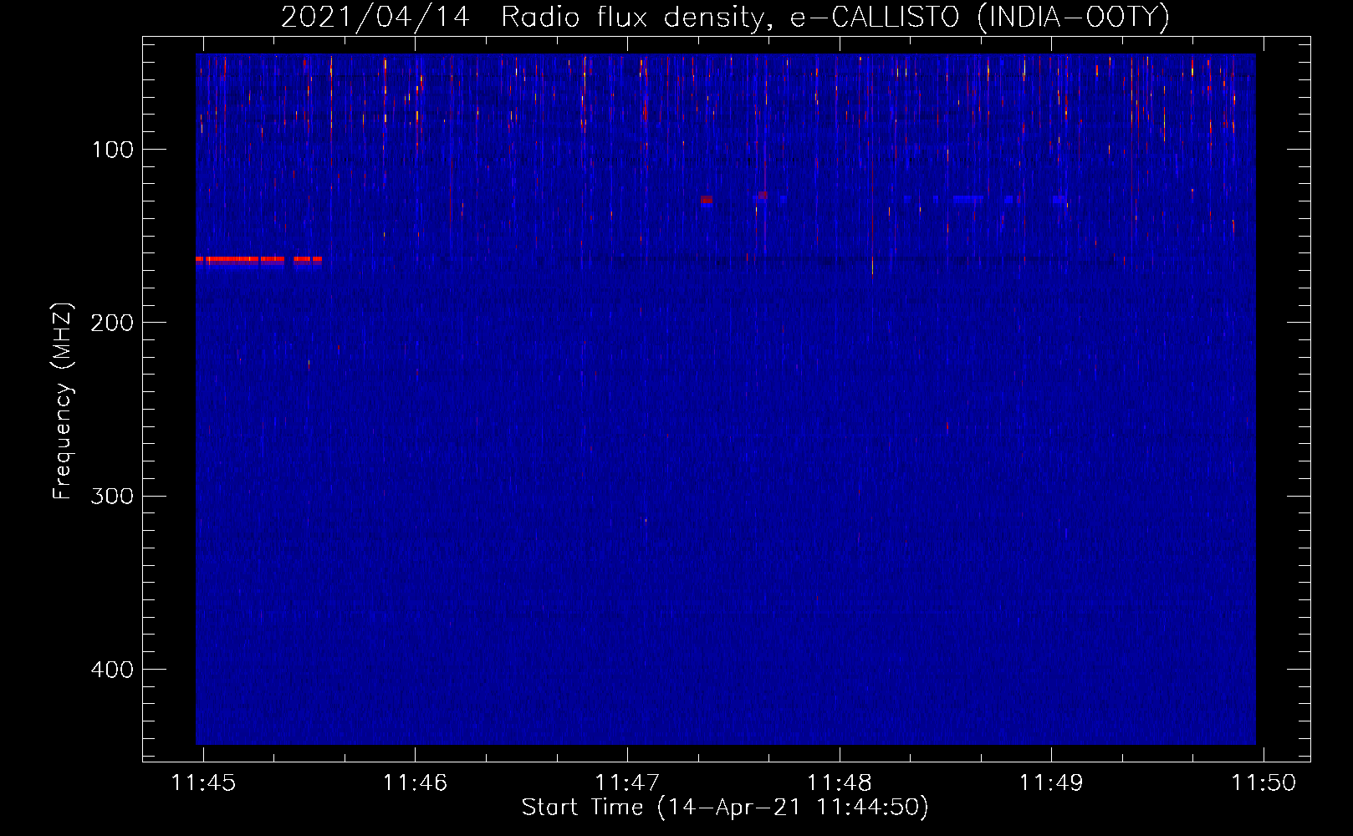The image size is (1353, 836).
Task: Click the 11:47 time tick label
Action: tap(627, 782)
